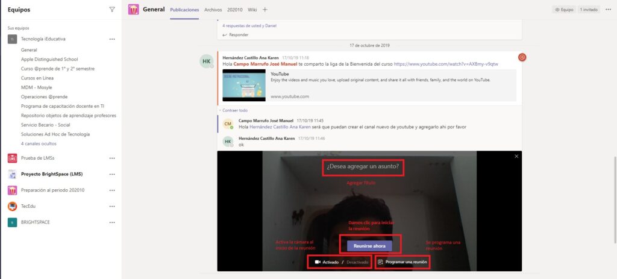Switch to the Archivos tab

213,10
